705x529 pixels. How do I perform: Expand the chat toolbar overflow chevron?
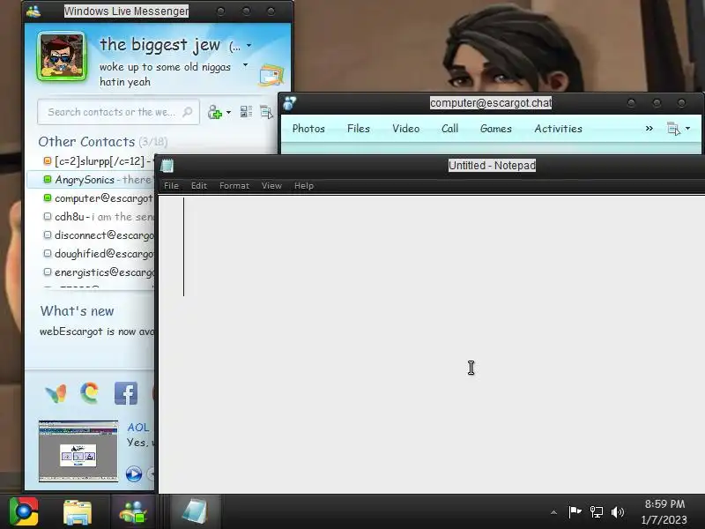click(649, 129)
